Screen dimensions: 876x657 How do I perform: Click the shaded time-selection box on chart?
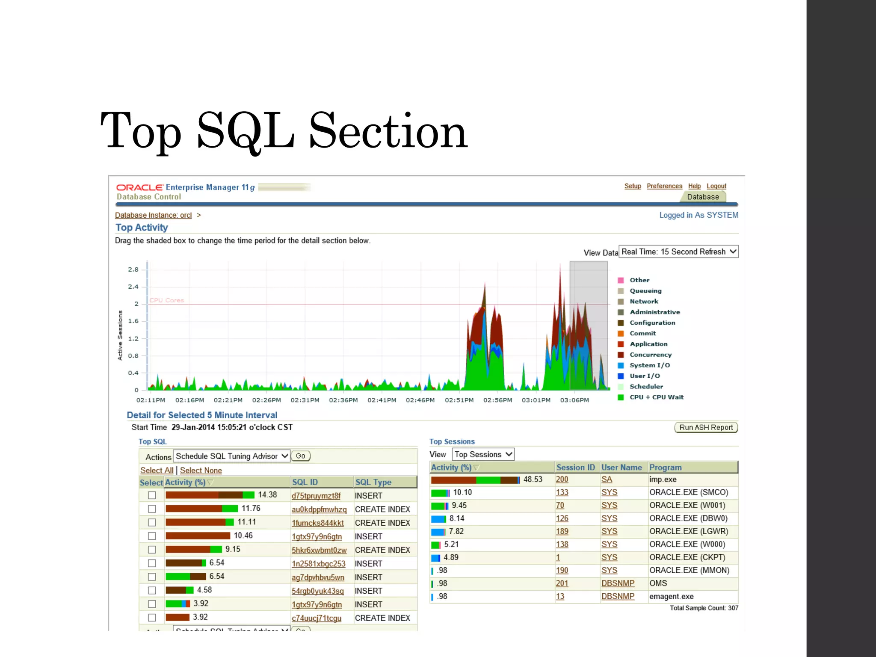pos(589,326)
